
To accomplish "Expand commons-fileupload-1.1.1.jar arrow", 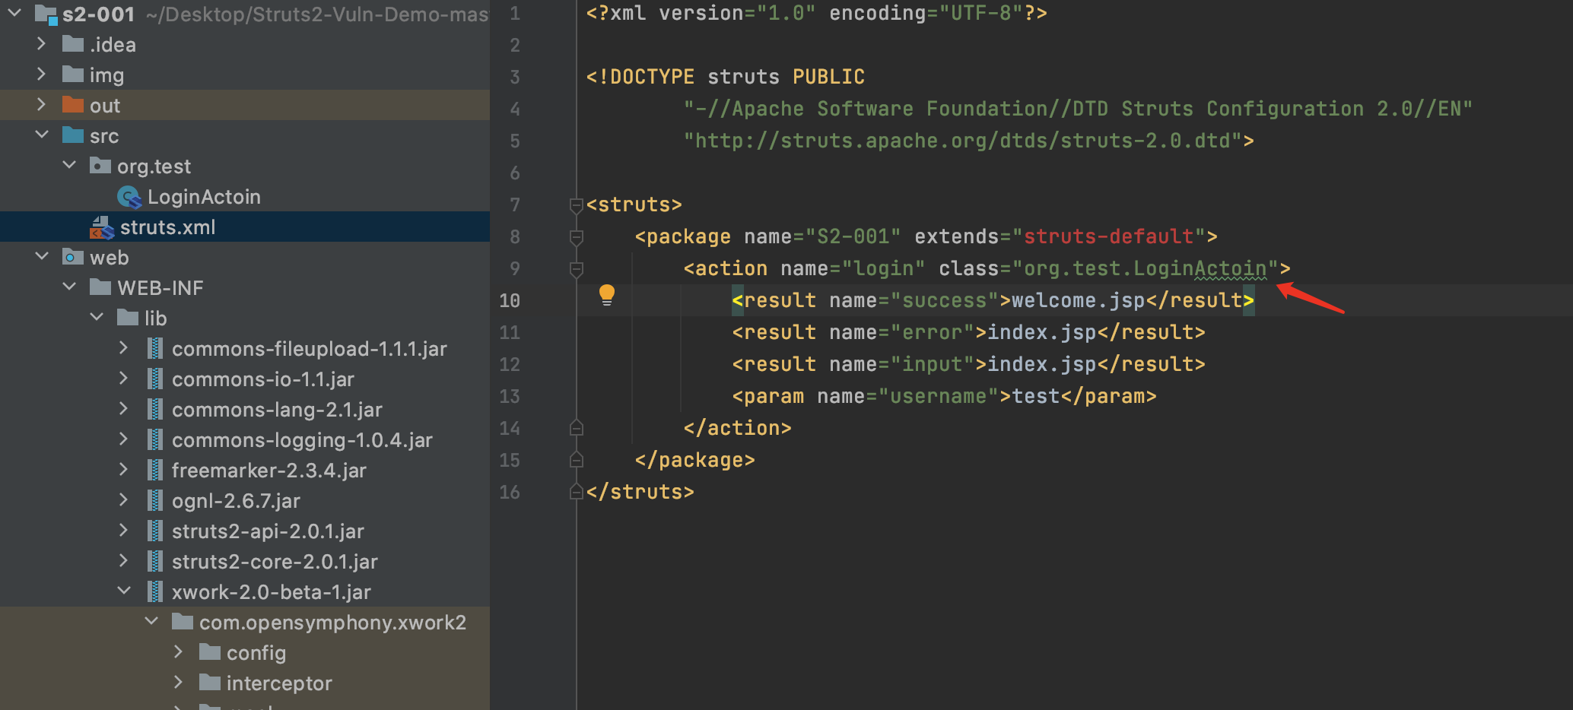I will [124, 347].
